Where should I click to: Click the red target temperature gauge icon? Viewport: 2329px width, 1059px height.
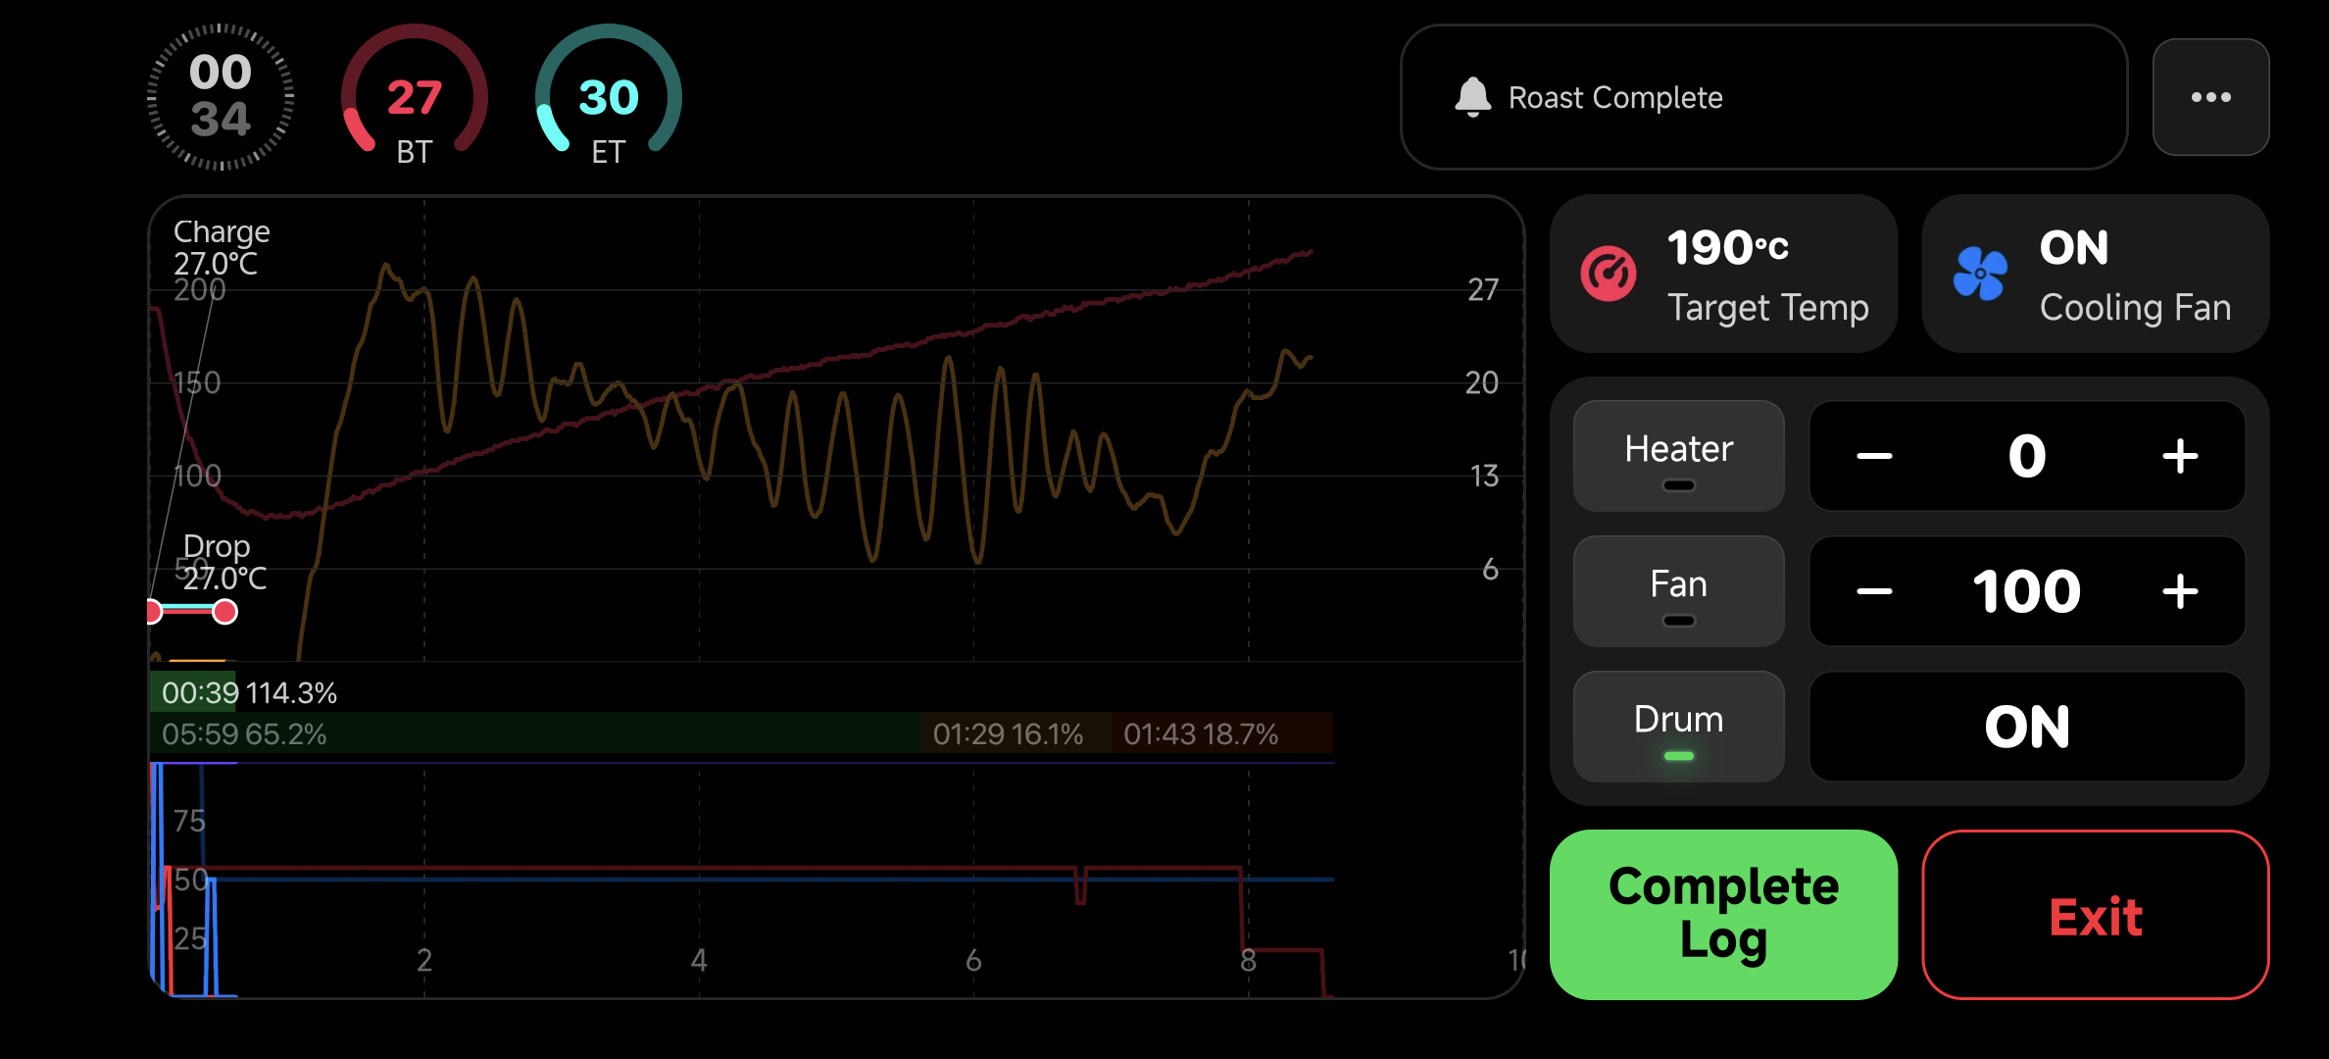pyautogui.click(x=1608, y=274)
